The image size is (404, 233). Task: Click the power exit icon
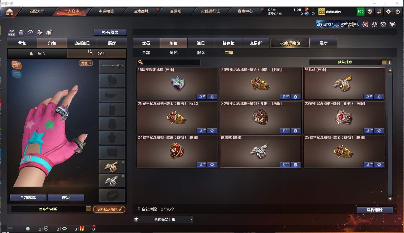[397, 12]
